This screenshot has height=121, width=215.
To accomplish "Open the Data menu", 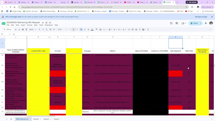I will [x=36, y=25].
